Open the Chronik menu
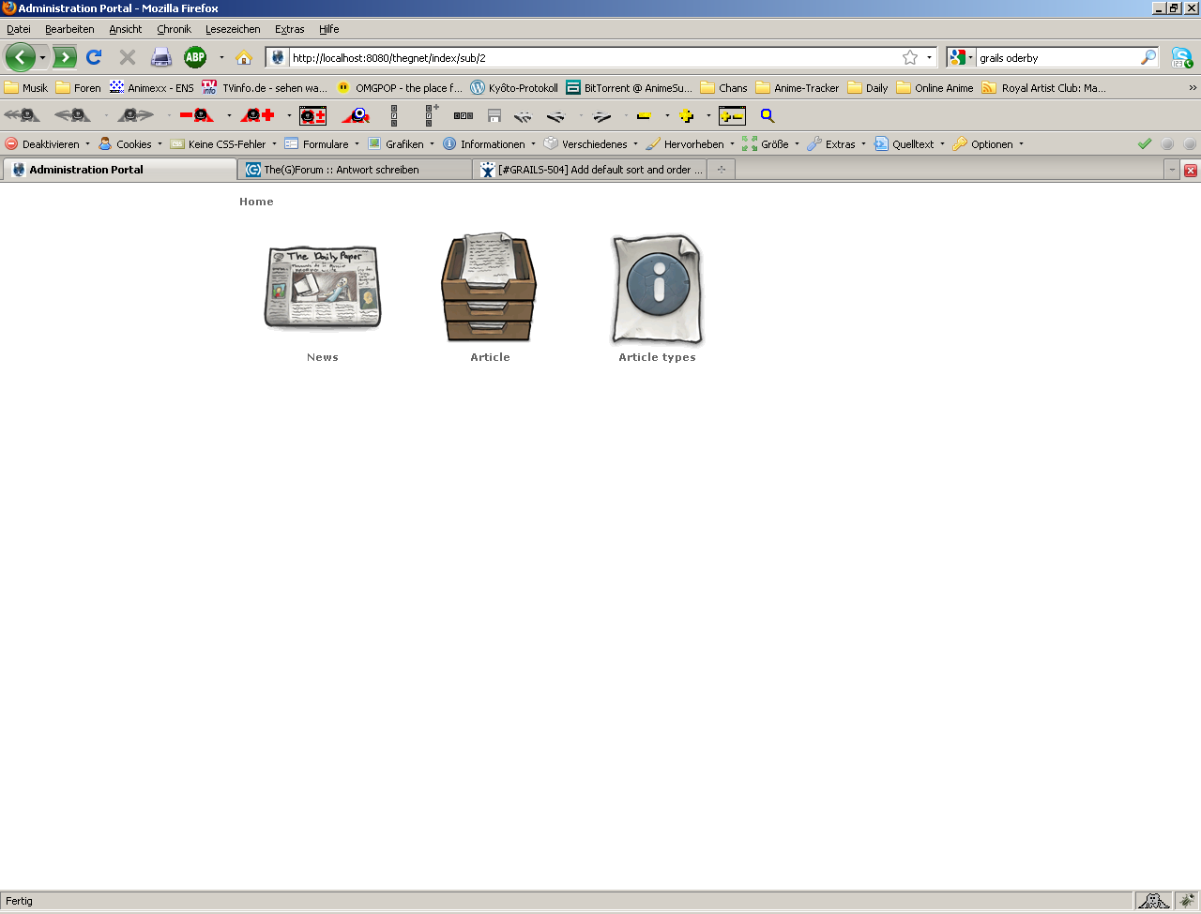The height and width of the screenshot is (914, 1201). coord(174,29)
